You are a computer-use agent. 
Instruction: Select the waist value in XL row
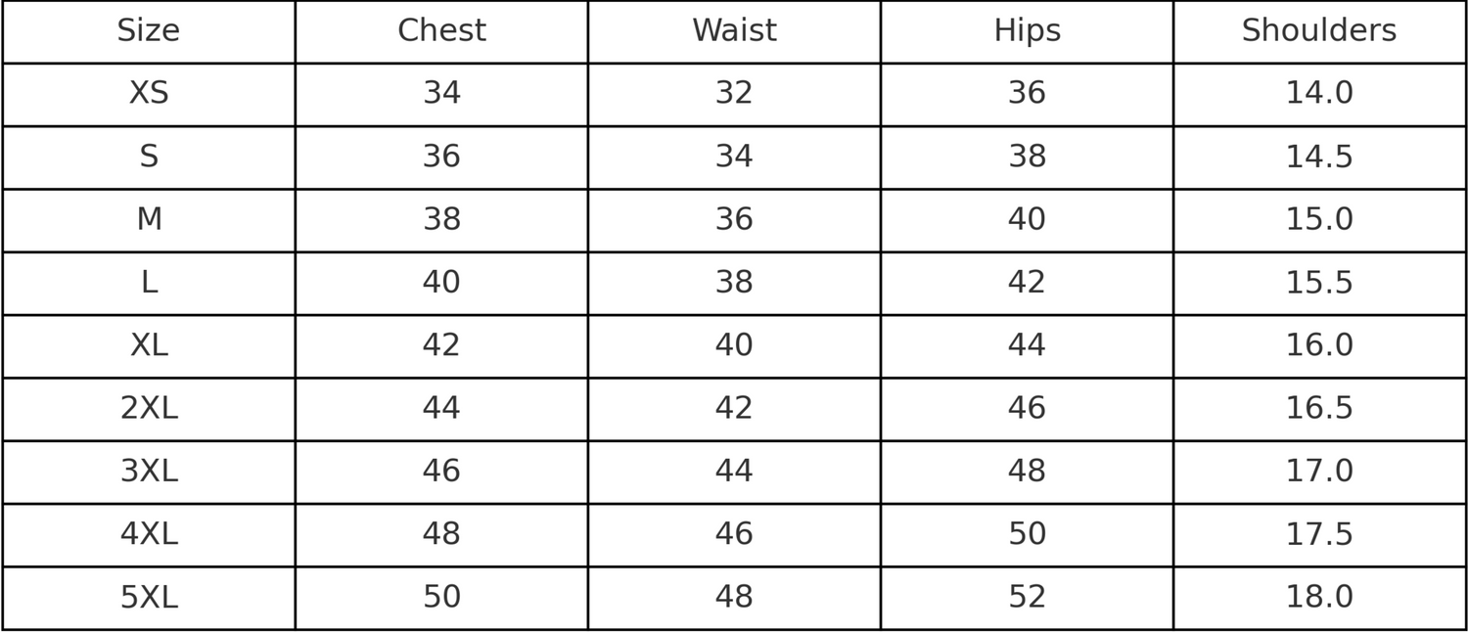[x=734, y=345]
